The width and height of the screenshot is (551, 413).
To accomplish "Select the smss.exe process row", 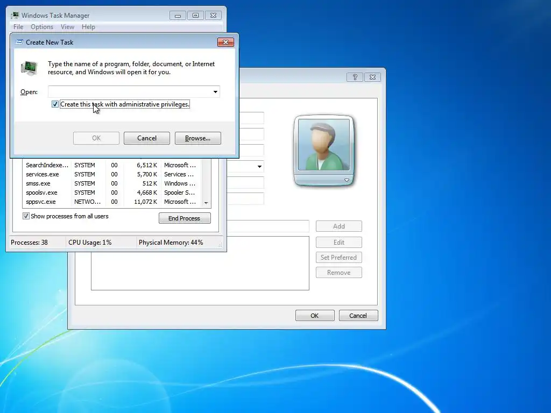I will [112, 183].
